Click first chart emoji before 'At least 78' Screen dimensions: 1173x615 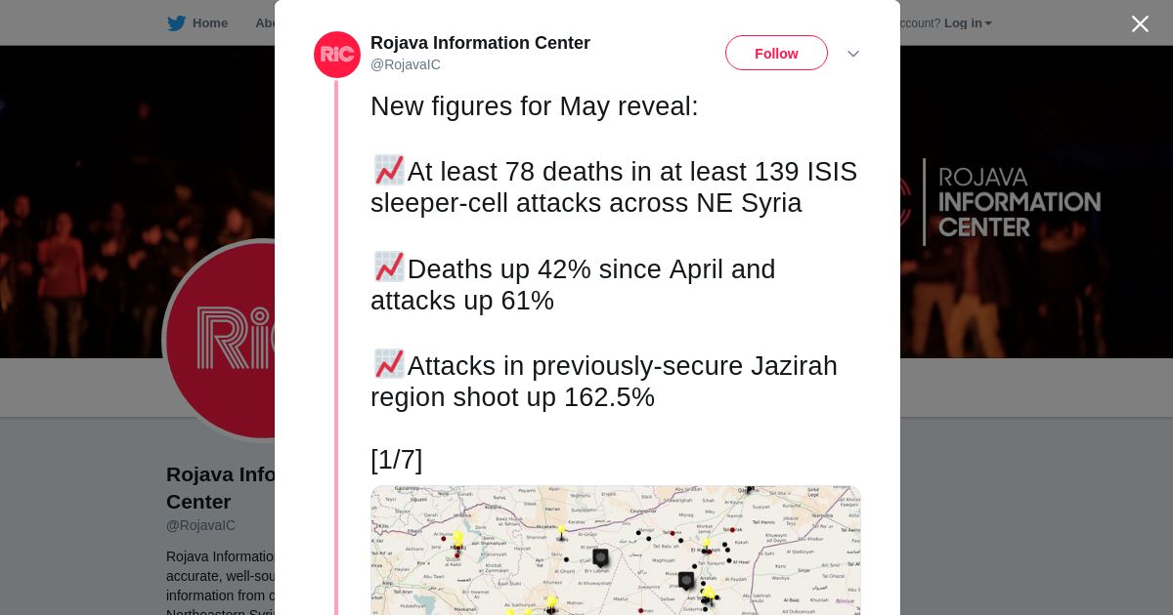click(389, 170)
